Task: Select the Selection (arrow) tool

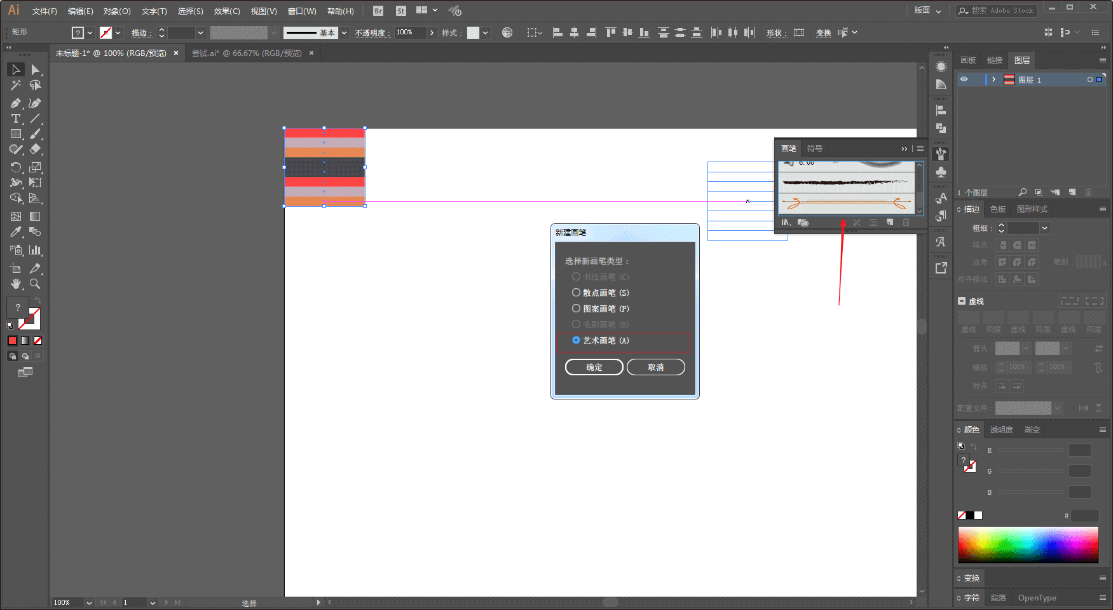Action: pos(16,70)
